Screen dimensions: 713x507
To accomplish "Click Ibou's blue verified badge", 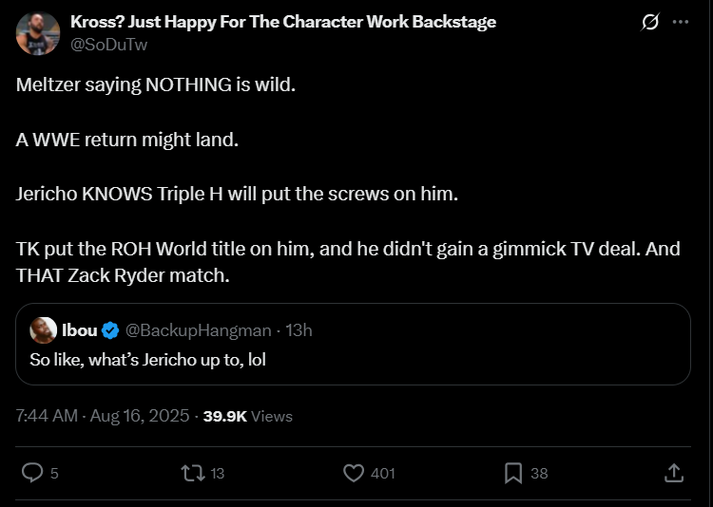I will click(110, 330).
